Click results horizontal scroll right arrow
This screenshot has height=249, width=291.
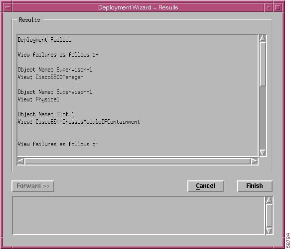point(254,161)
